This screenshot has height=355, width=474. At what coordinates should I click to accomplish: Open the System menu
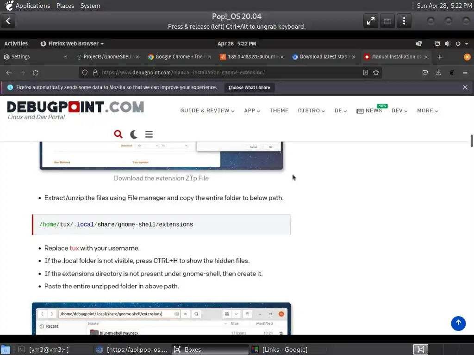pyautogui.click(x=90, y=6)
